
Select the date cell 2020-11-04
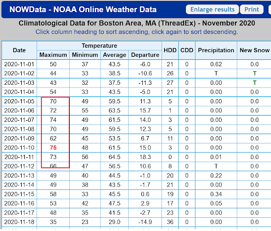point(19,92)
